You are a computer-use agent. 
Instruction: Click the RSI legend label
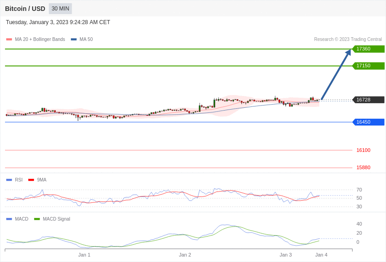click(x=19, y=180)
